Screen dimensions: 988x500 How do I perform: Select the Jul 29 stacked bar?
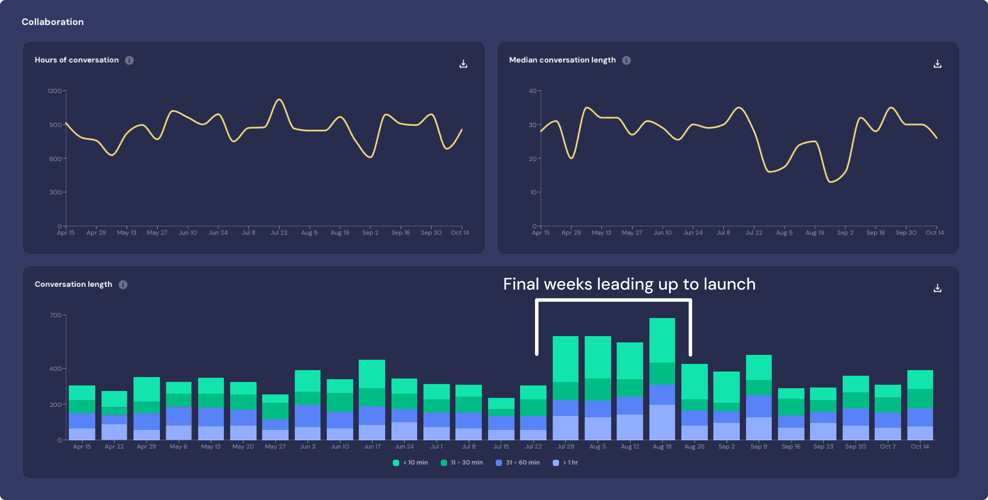tap(565, 388)
